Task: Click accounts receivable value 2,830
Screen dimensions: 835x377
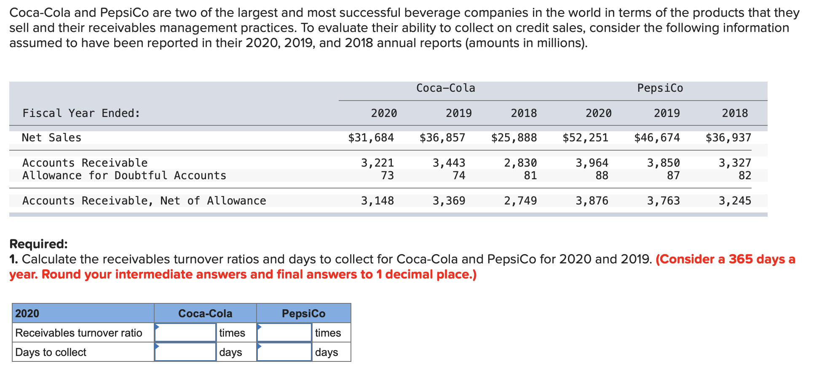Action: tap(521, 163)
